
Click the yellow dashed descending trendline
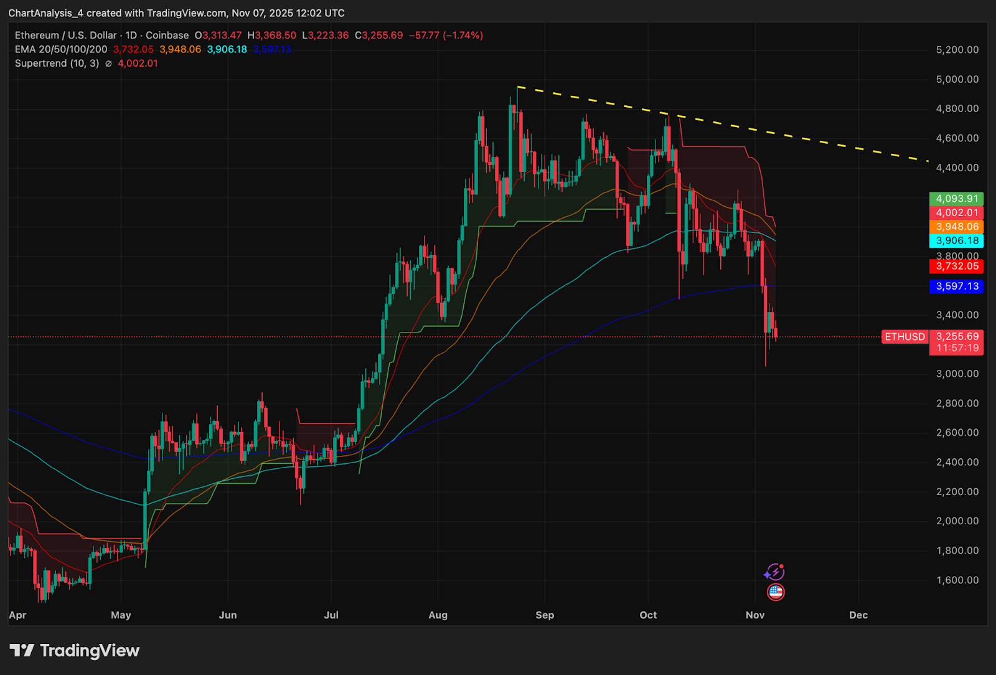tap(722, 123)
